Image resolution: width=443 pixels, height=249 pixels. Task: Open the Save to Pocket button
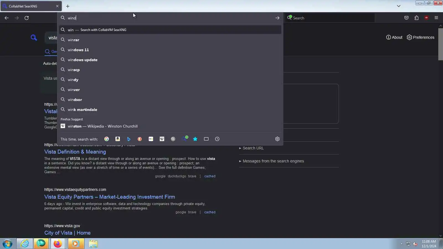(x=406, y=18)
